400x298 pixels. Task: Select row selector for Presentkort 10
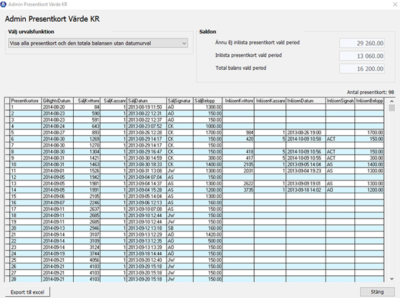pyautogui.click(x=7, y=165)
